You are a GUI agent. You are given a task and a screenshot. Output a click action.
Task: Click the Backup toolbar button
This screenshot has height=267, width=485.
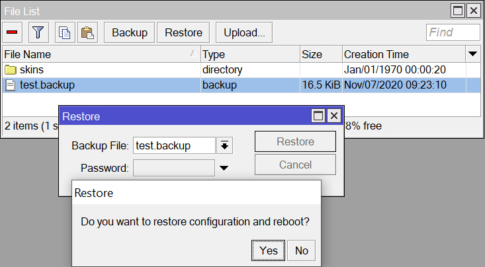tap(129, 32)
